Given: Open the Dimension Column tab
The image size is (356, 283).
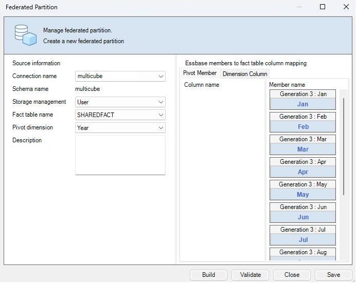Looking at the screenshot, I should [245, 74].
